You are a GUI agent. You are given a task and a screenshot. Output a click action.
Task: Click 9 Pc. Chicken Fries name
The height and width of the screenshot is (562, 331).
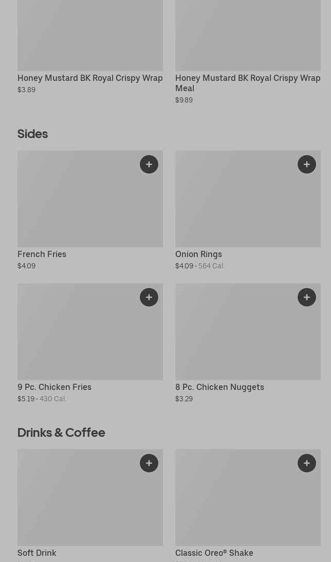pos(54,387)
